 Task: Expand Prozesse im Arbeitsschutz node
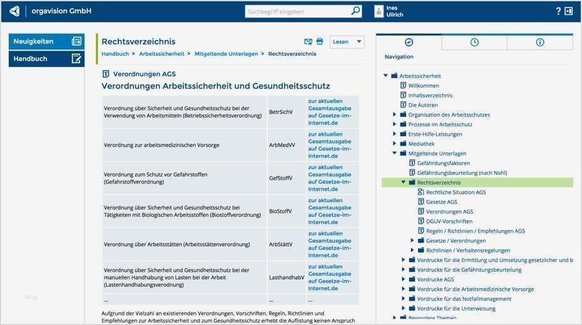coord(394,124)
